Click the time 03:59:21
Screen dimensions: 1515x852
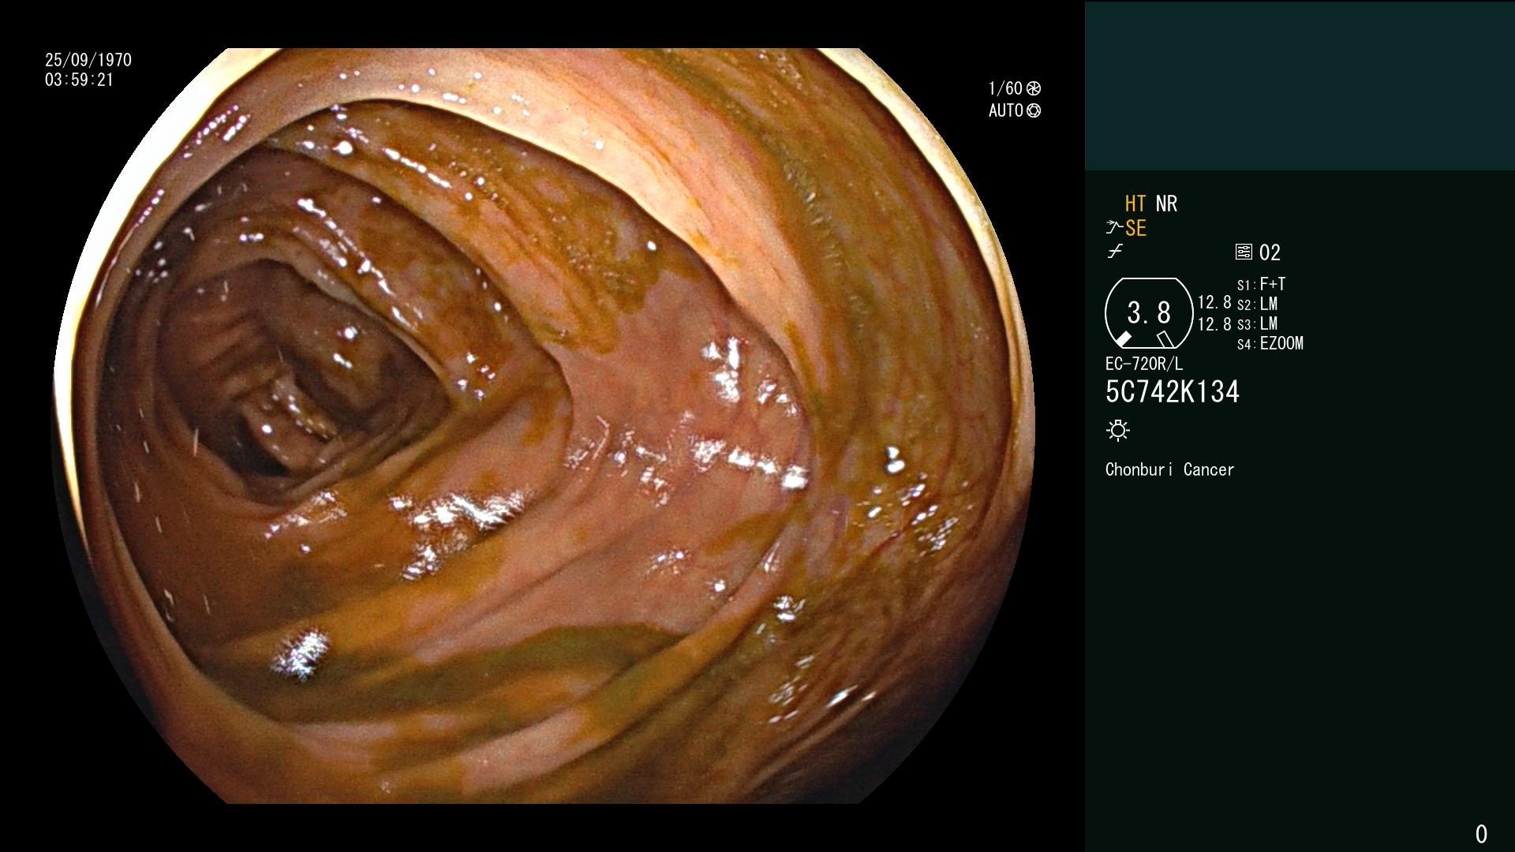click(x=80, y=80)
